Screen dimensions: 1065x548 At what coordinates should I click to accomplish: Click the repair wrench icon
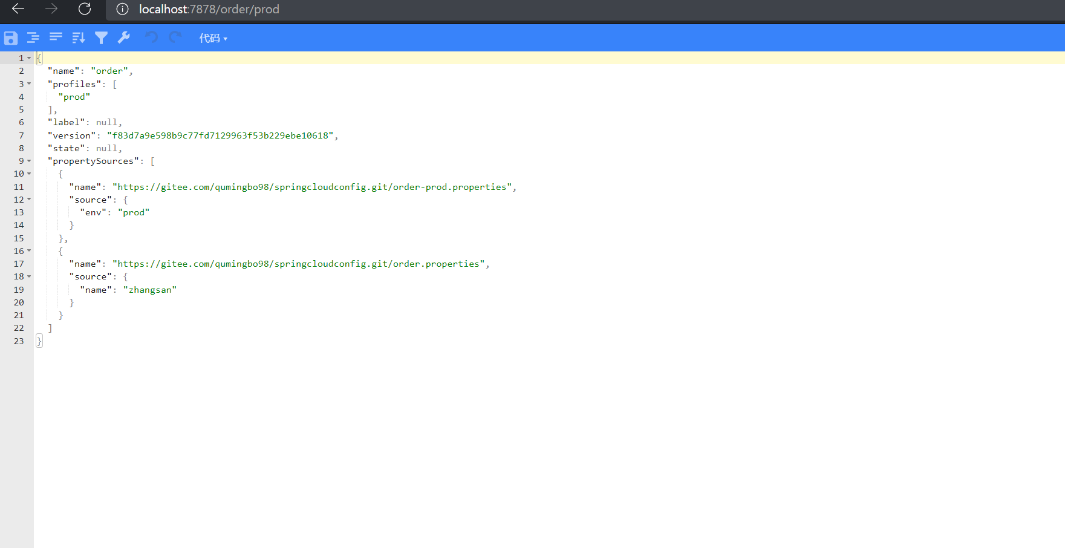click(124, 38)
